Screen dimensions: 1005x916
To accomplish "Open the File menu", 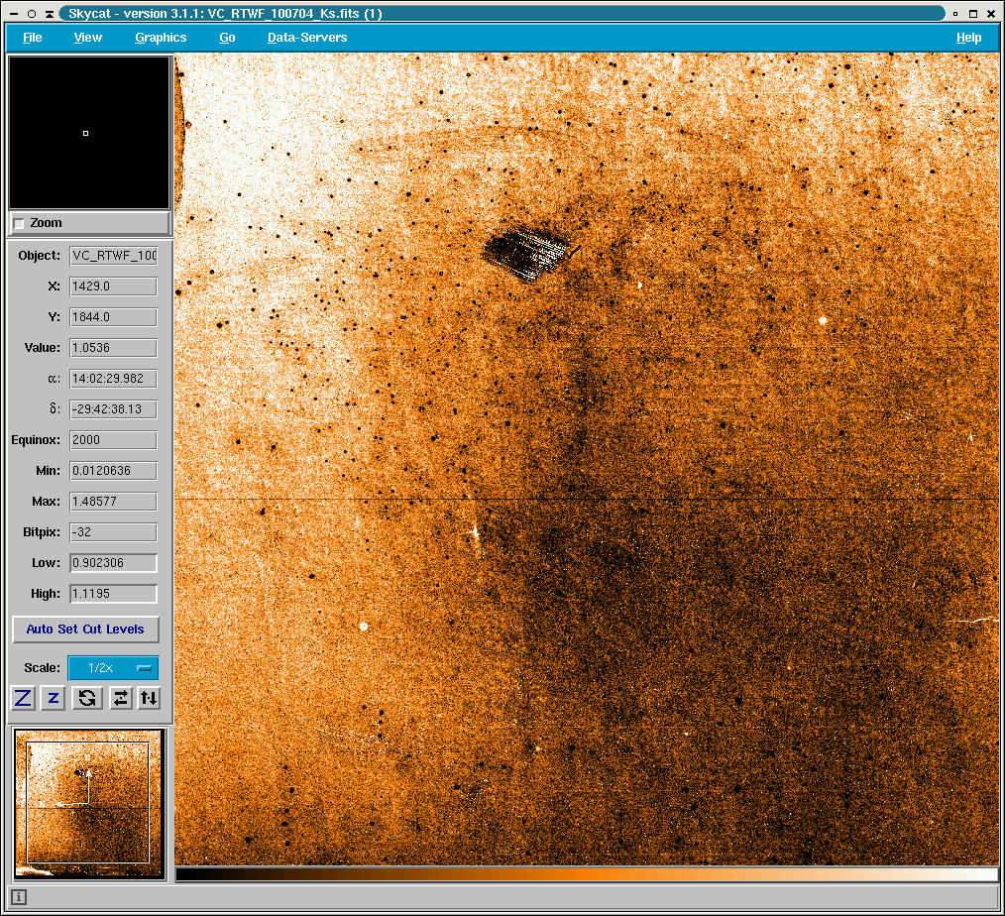I will [32, 38].
